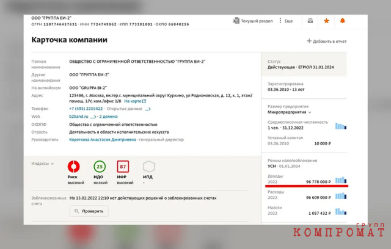Click the Расходы 2022 bar chart icon
The image size is (391, 249).
pos(341,196)
